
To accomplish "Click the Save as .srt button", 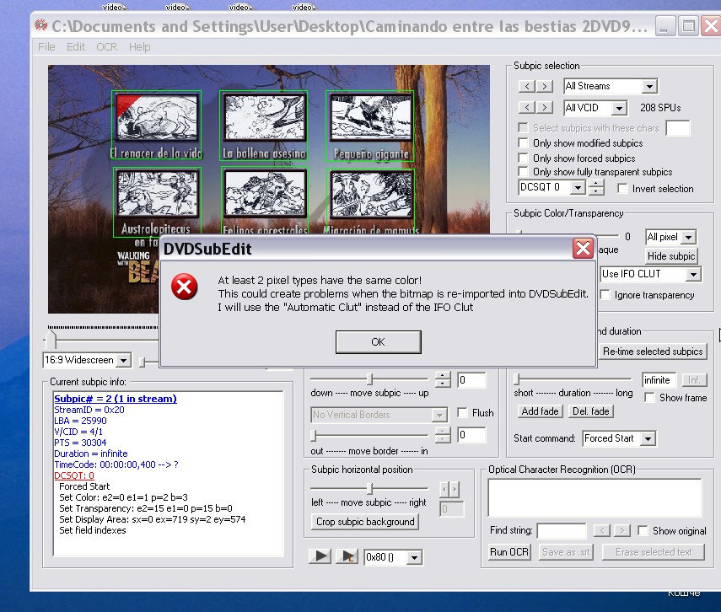I will tap(566, 552).
